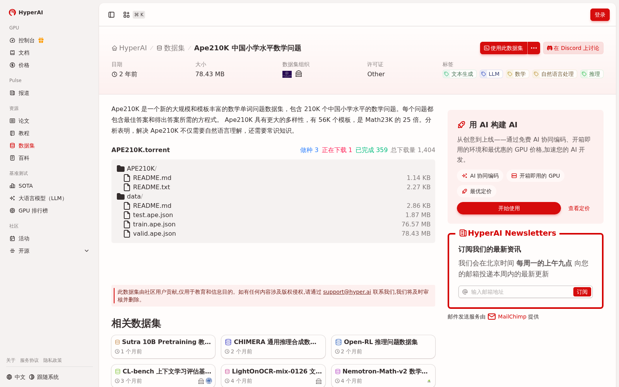Open CL-bench 上下文学习评估 card

tap(163, 376)
